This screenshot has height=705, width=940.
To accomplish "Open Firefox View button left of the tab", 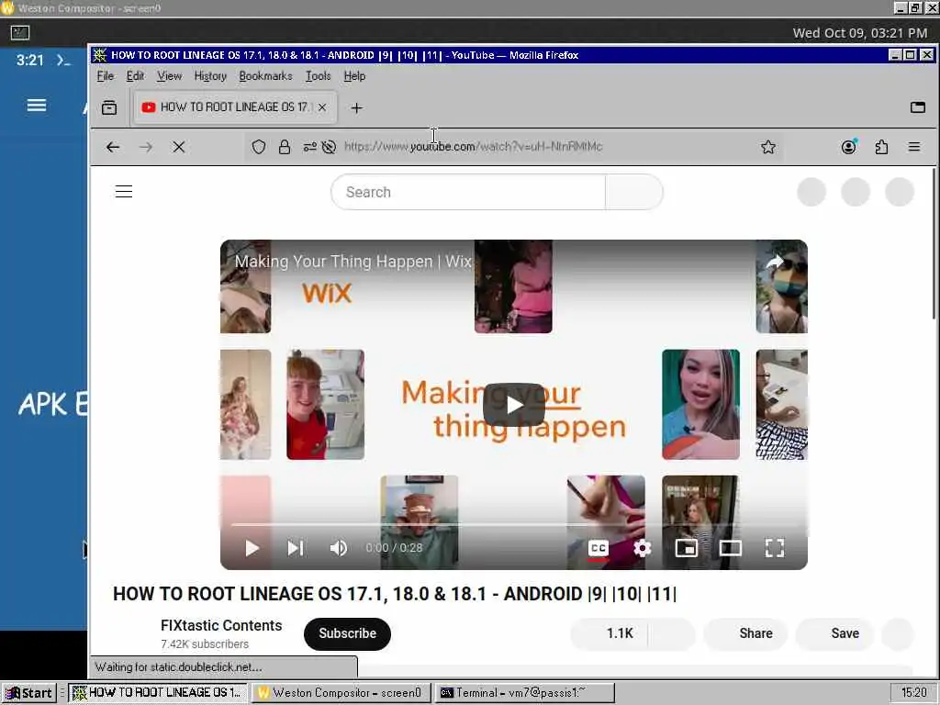I will pyautogui.click(x=109, y=108).
